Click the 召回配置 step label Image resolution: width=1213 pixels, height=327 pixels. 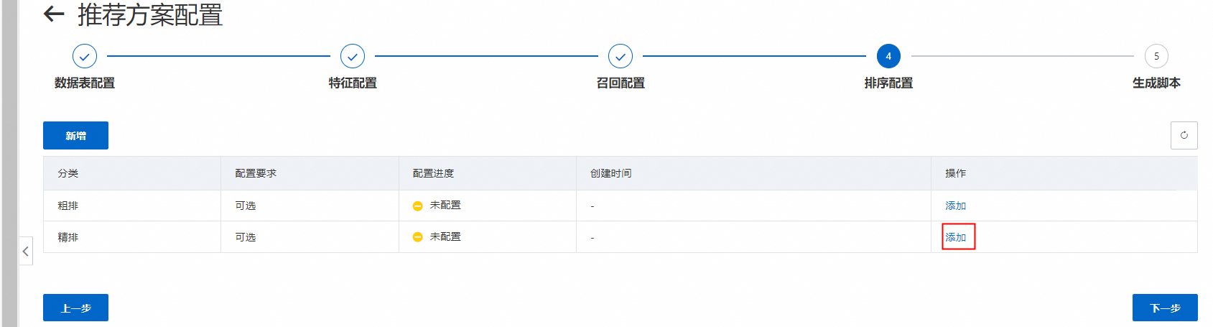pos(621,83)
